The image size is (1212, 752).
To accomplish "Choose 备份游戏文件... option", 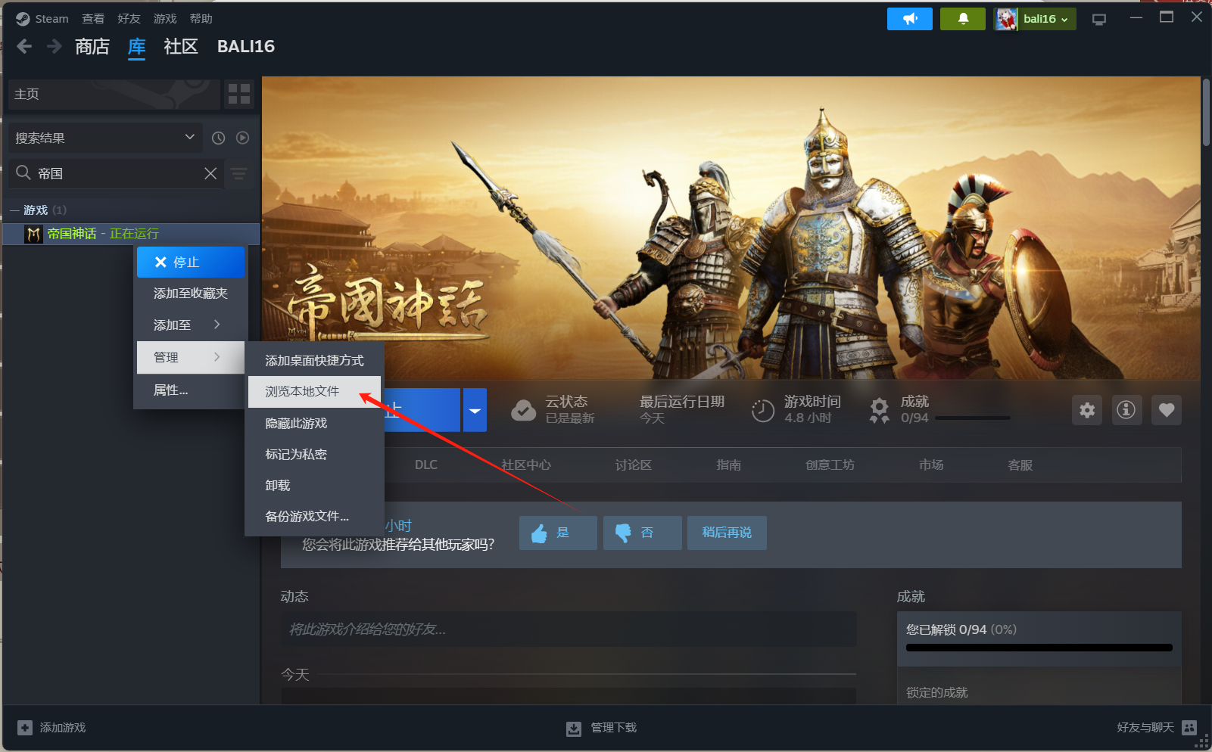I will 314,516.
